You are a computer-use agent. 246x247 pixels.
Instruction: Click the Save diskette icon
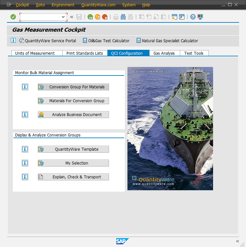[x=79, y=17]
